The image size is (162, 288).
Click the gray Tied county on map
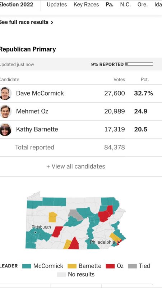pos(76,215)
